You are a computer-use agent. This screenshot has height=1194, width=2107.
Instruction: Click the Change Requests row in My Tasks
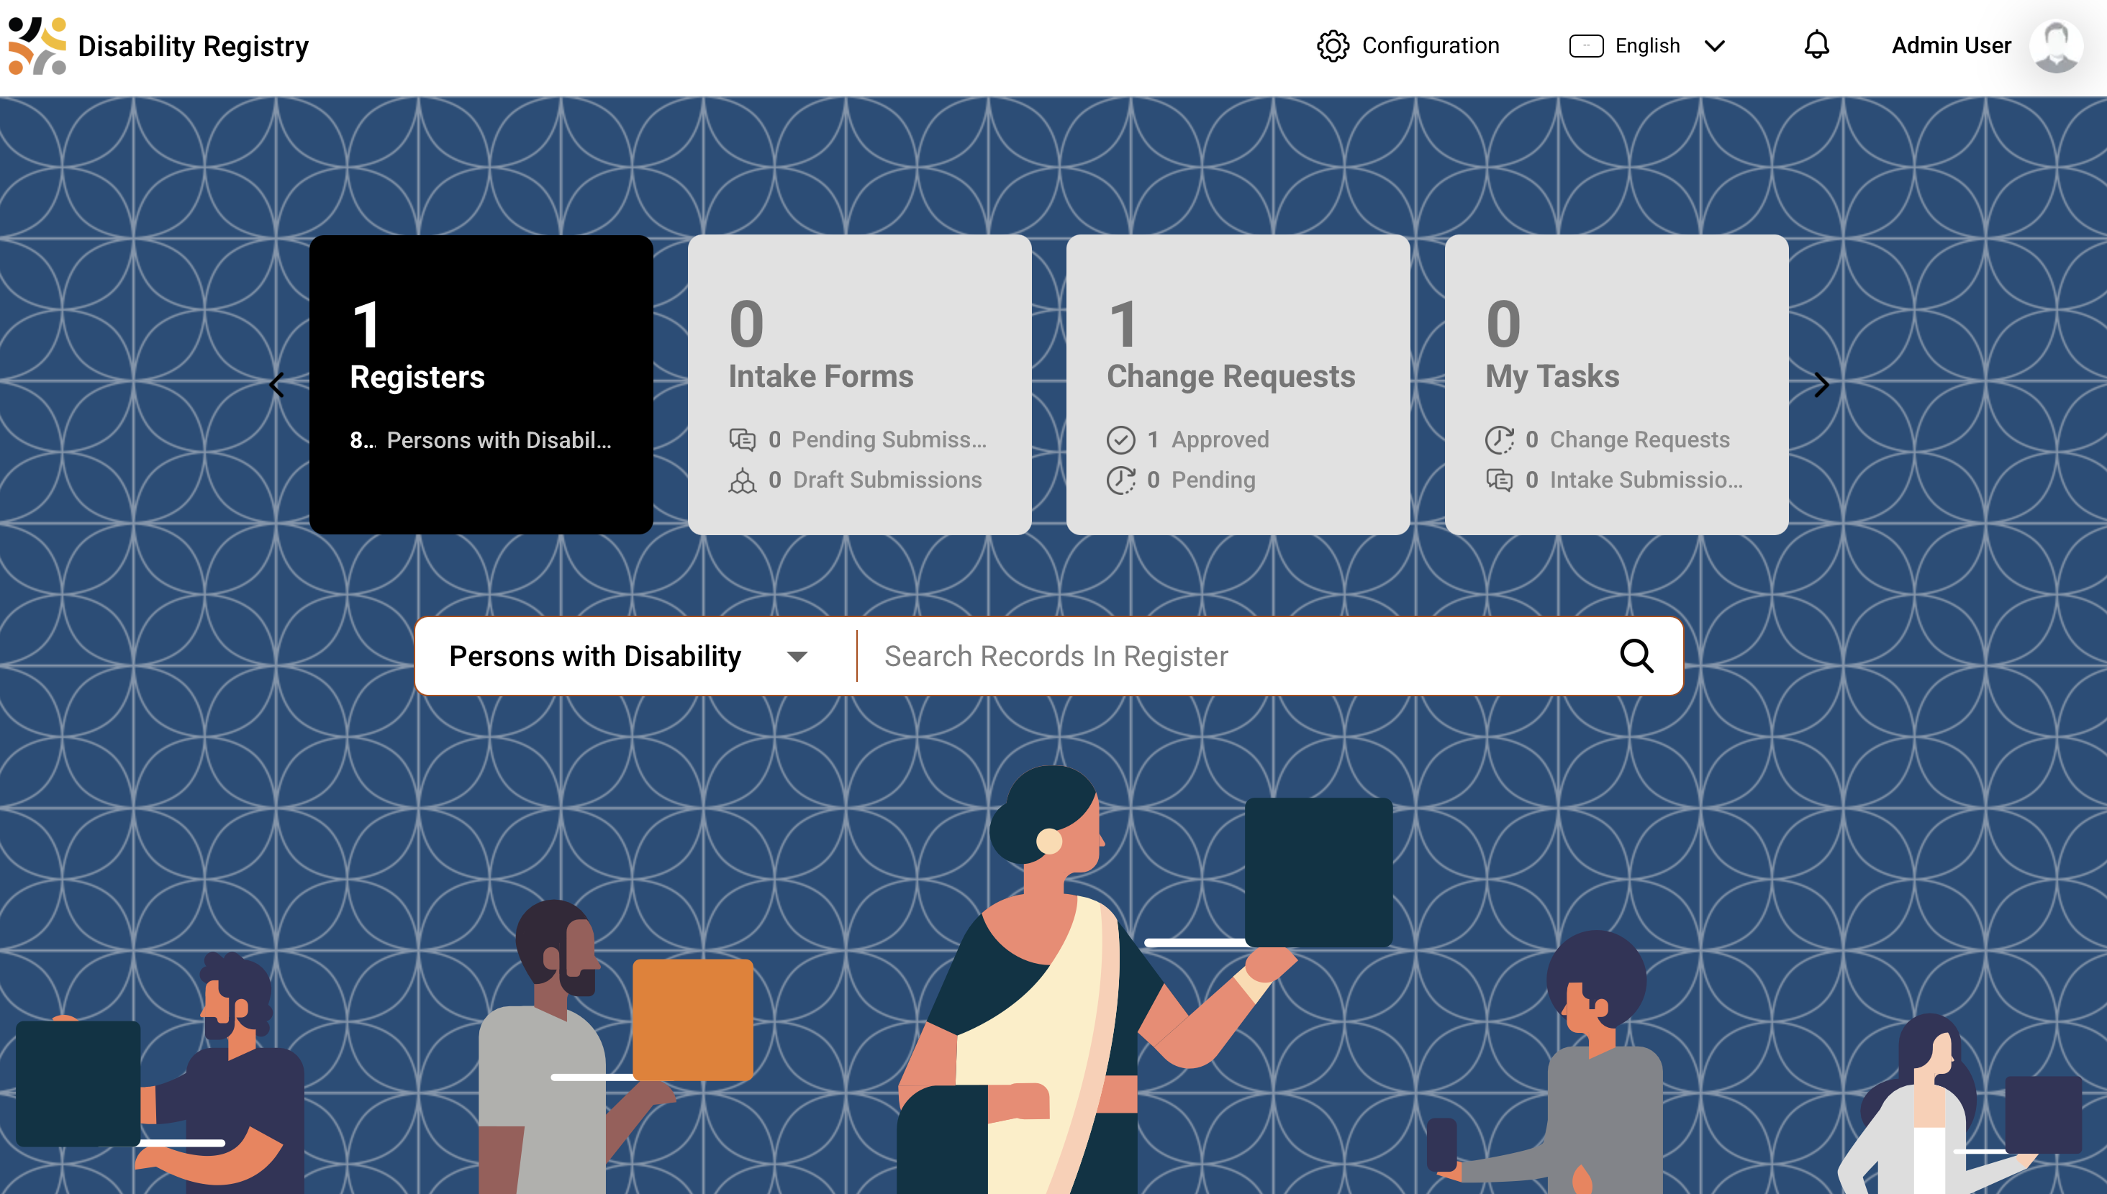[1608, 439]
